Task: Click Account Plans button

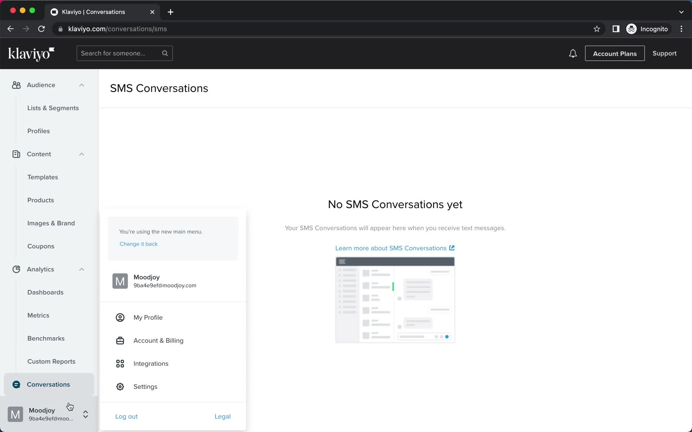Action: click(x=615, y=53)
